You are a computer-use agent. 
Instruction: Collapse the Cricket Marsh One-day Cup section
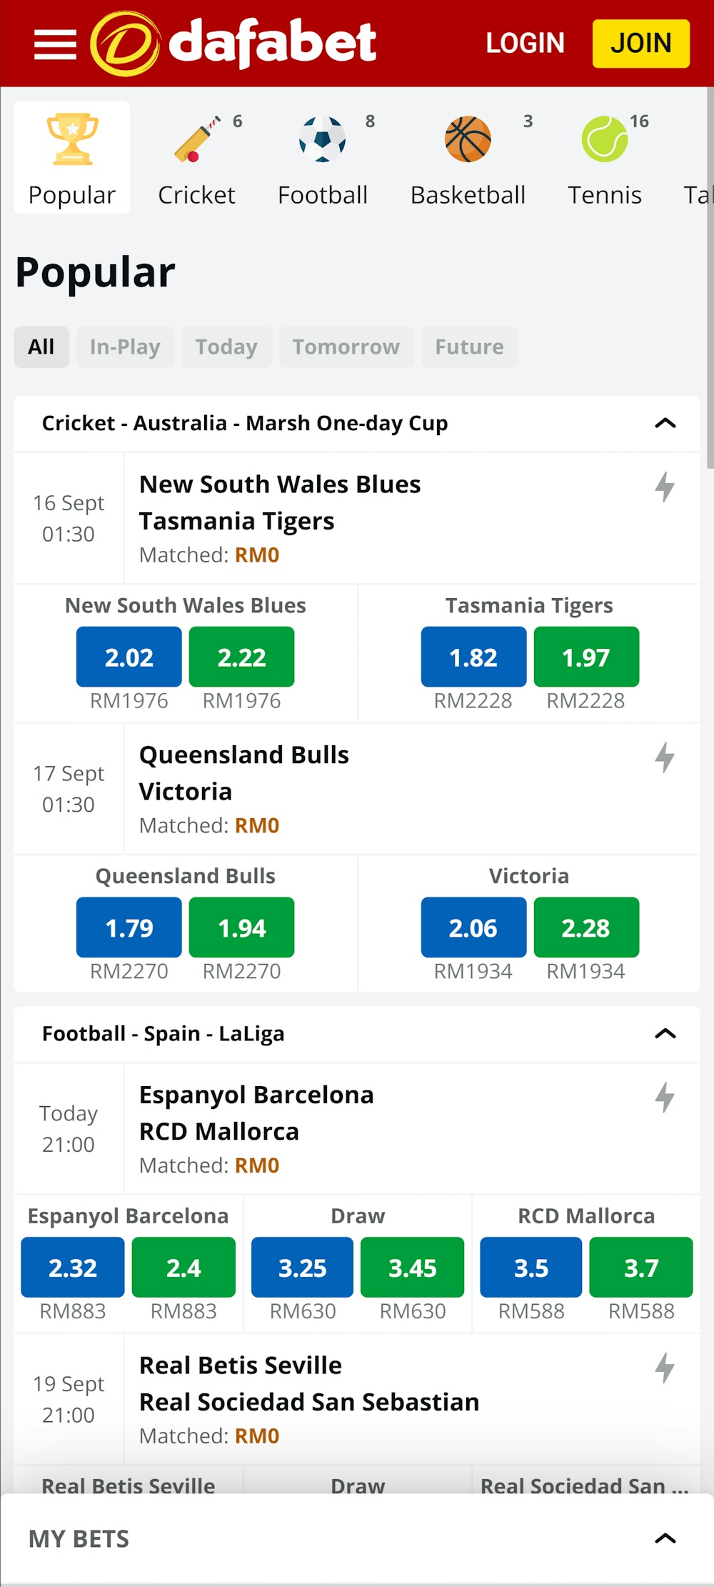[665, 423]
